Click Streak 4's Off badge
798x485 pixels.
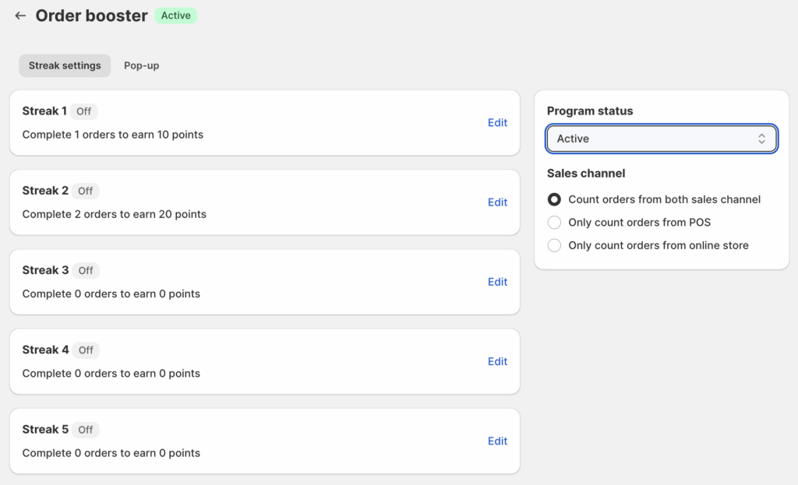(x=86, y=350)
